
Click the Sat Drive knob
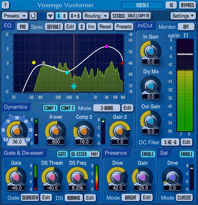pos(172,177)
